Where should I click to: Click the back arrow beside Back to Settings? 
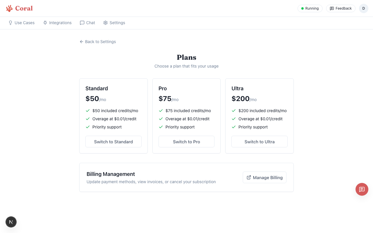[82, 42]
